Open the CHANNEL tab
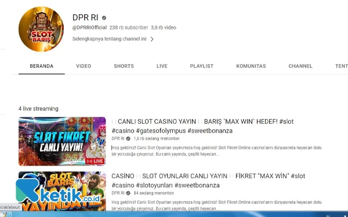348x217 pixels. pyautogui.click(x=300, y=66)
